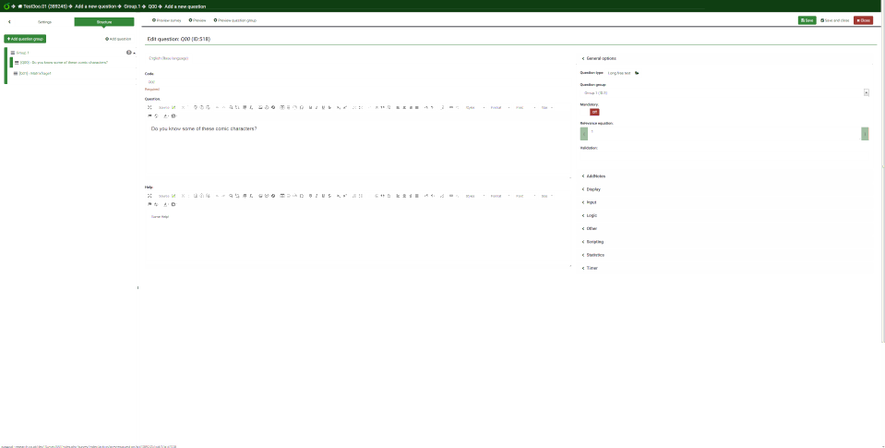This screenshot has width=885, height=448.
Task: Click the red Close button at top right
Action: (x=864, y=19)
